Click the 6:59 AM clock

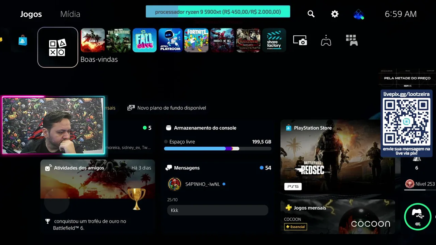pyautogui.click(x=401, y=14)
